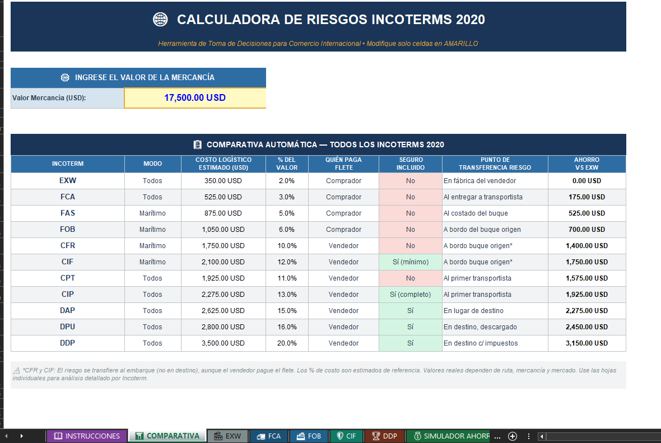
Task: Select the bar chart icon on COMPARATIVA tab
Action: pos(141,436)
